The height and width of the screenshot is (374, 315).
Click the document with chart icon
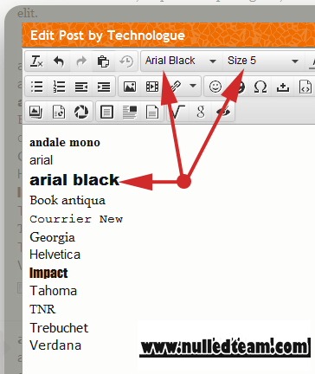click(x=59, y=112)
